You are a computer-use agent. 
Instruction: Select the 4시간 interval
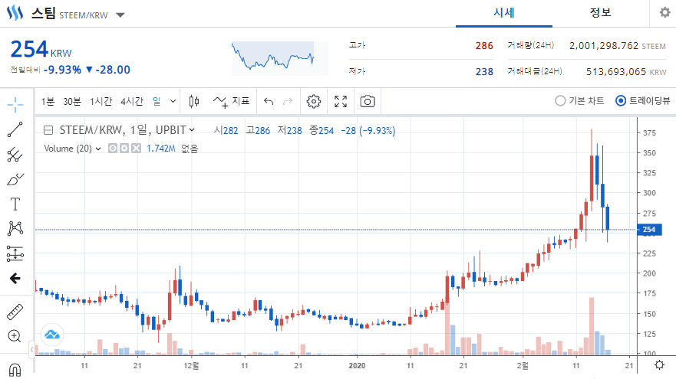132,102
